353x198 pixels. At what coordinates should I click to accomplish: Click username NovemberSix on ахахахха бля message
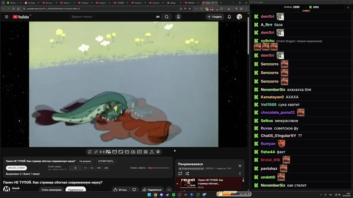273,90
